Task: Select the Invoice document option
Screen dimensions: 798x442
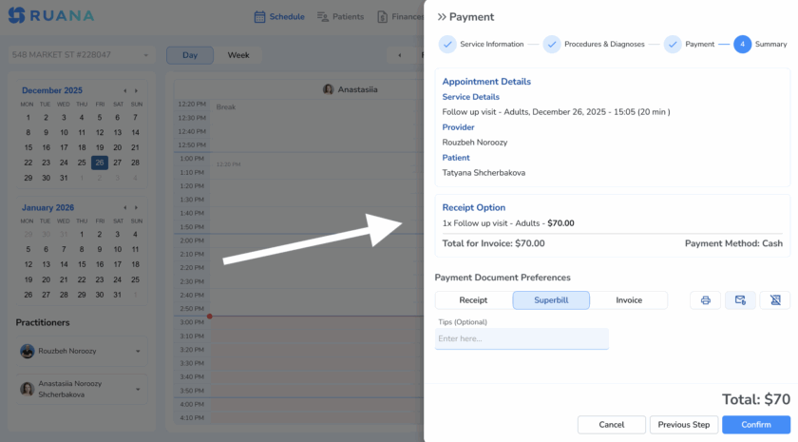Action: point(629,300)
